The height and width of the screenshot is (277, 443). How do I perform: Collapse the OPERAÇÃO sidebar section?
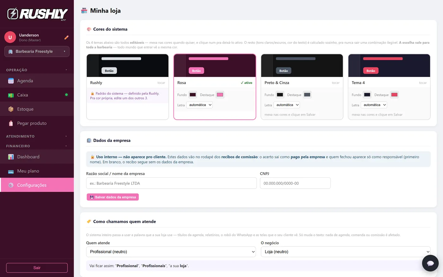pos(37,70)
